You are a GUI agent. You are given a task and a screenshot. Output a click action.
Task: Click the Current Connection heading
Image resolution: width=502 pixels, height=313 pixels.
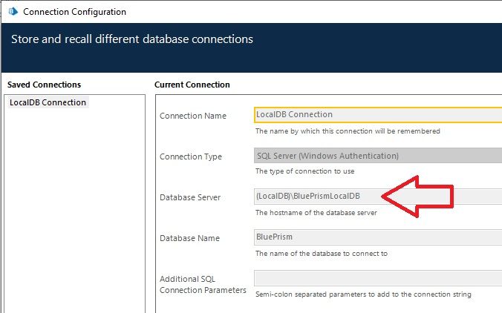192,85
